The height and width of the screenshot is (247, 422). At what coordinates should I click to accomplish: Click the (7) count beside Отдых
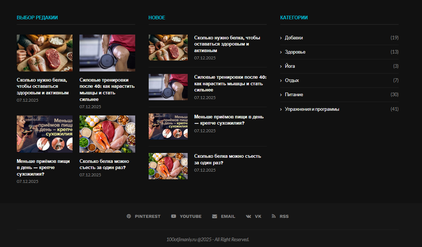coord(396,80)
